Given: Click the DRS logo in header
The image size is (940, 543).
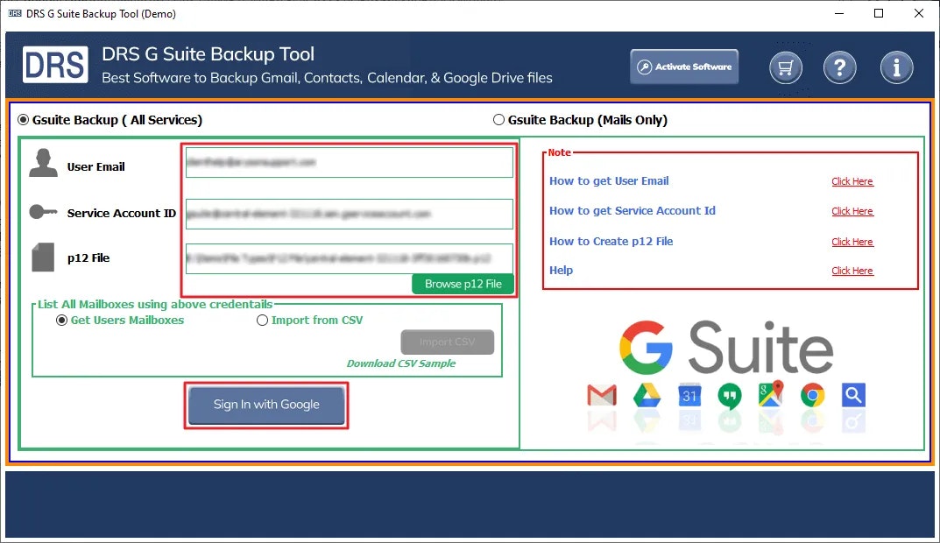Looking at the screenshot, I should 55,65.
